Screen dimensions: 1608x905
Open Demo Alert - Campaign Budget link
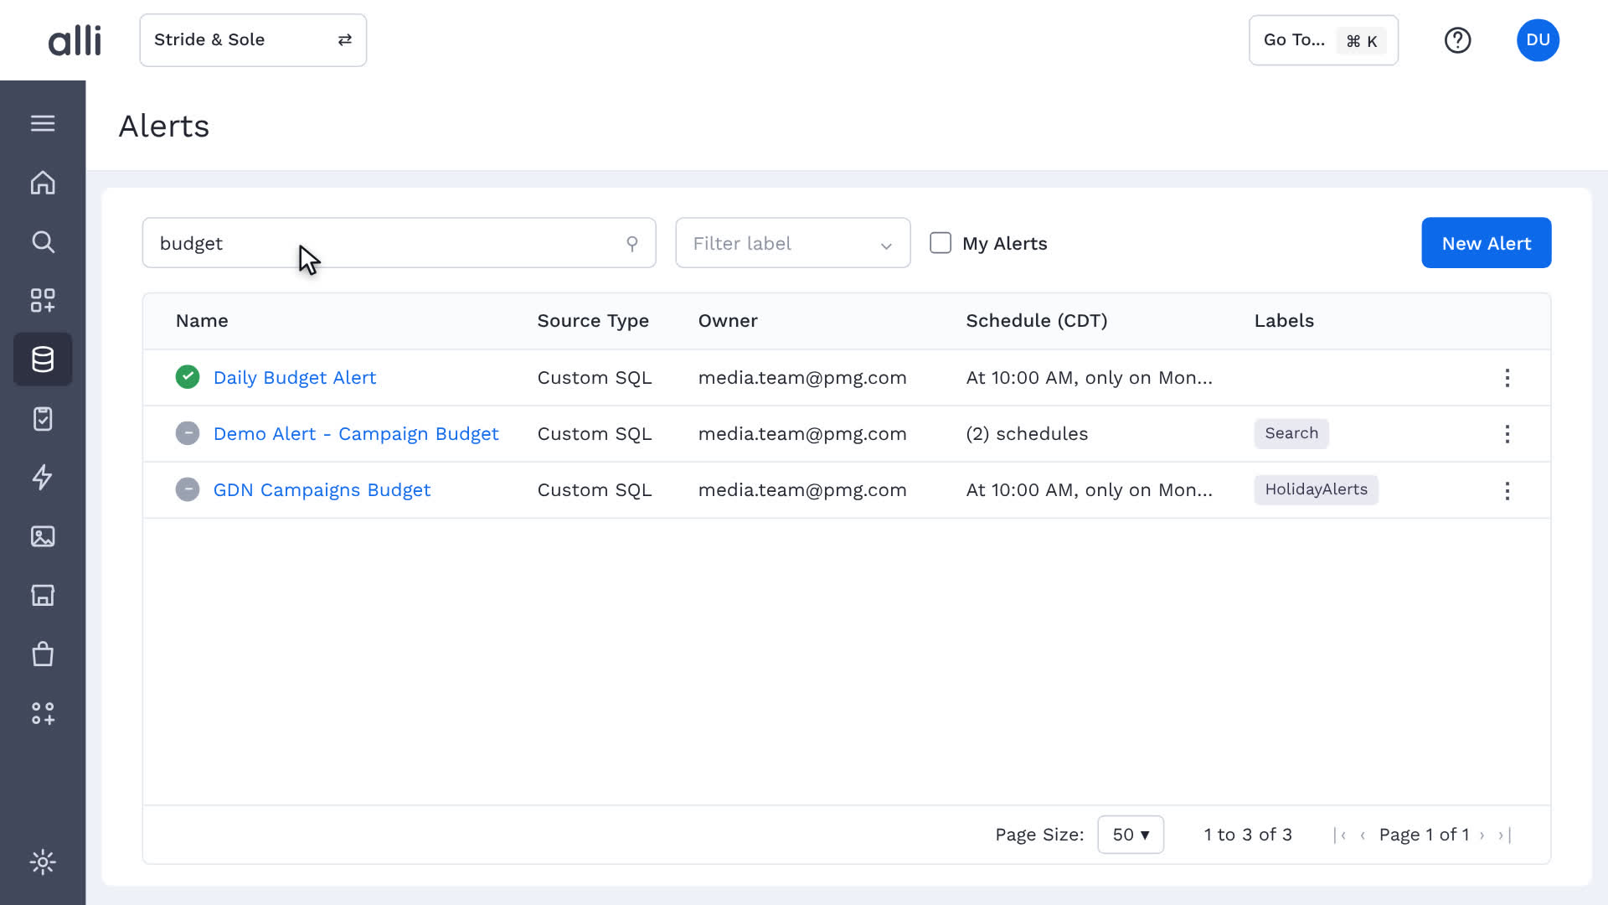(356, 434)
